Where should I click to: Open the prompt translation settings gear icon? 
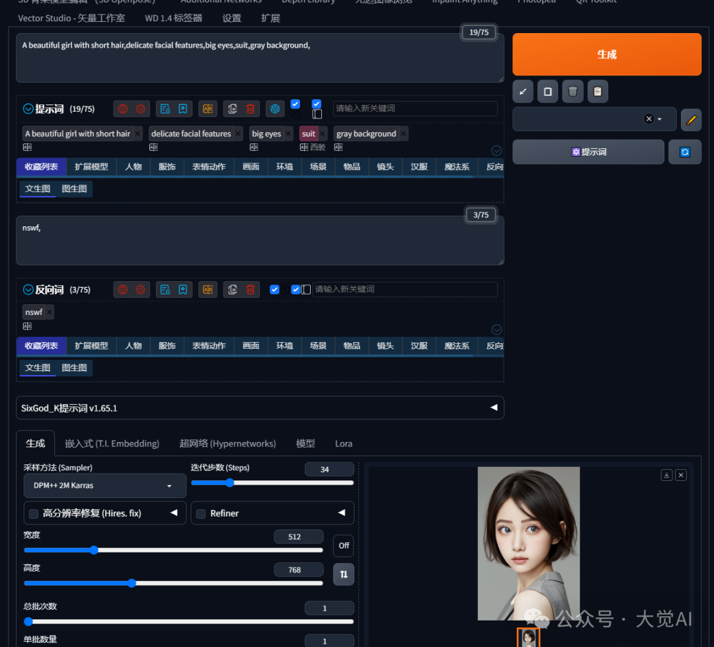point(141,108)
